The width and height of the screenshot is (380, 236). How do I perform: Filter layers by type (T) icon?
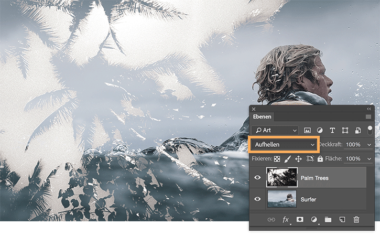332,131
